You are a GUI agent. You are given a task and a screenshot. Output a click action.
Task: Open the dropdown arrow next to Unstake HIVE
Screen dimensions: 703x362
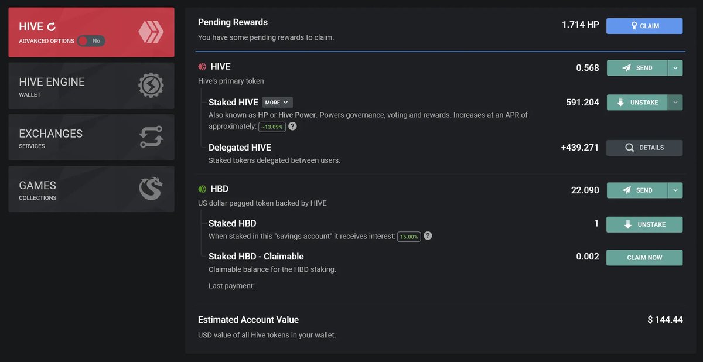tap(675, 102)
